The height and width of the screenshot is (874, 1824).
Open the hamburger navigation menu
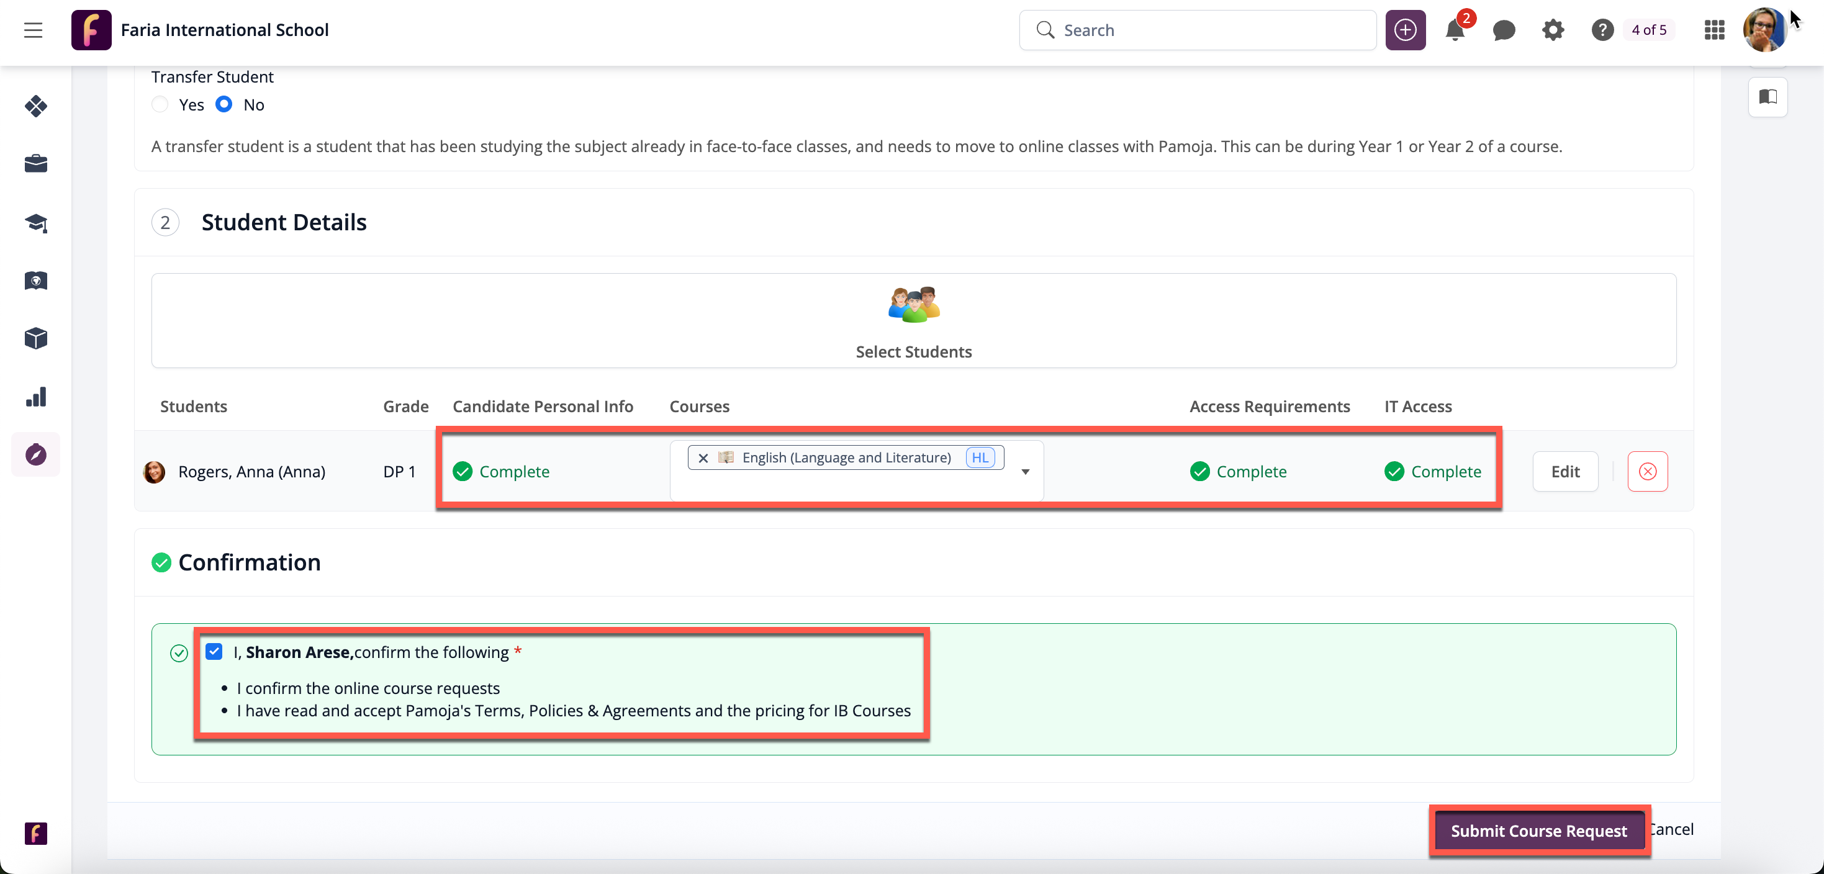(x=34, y=30)
